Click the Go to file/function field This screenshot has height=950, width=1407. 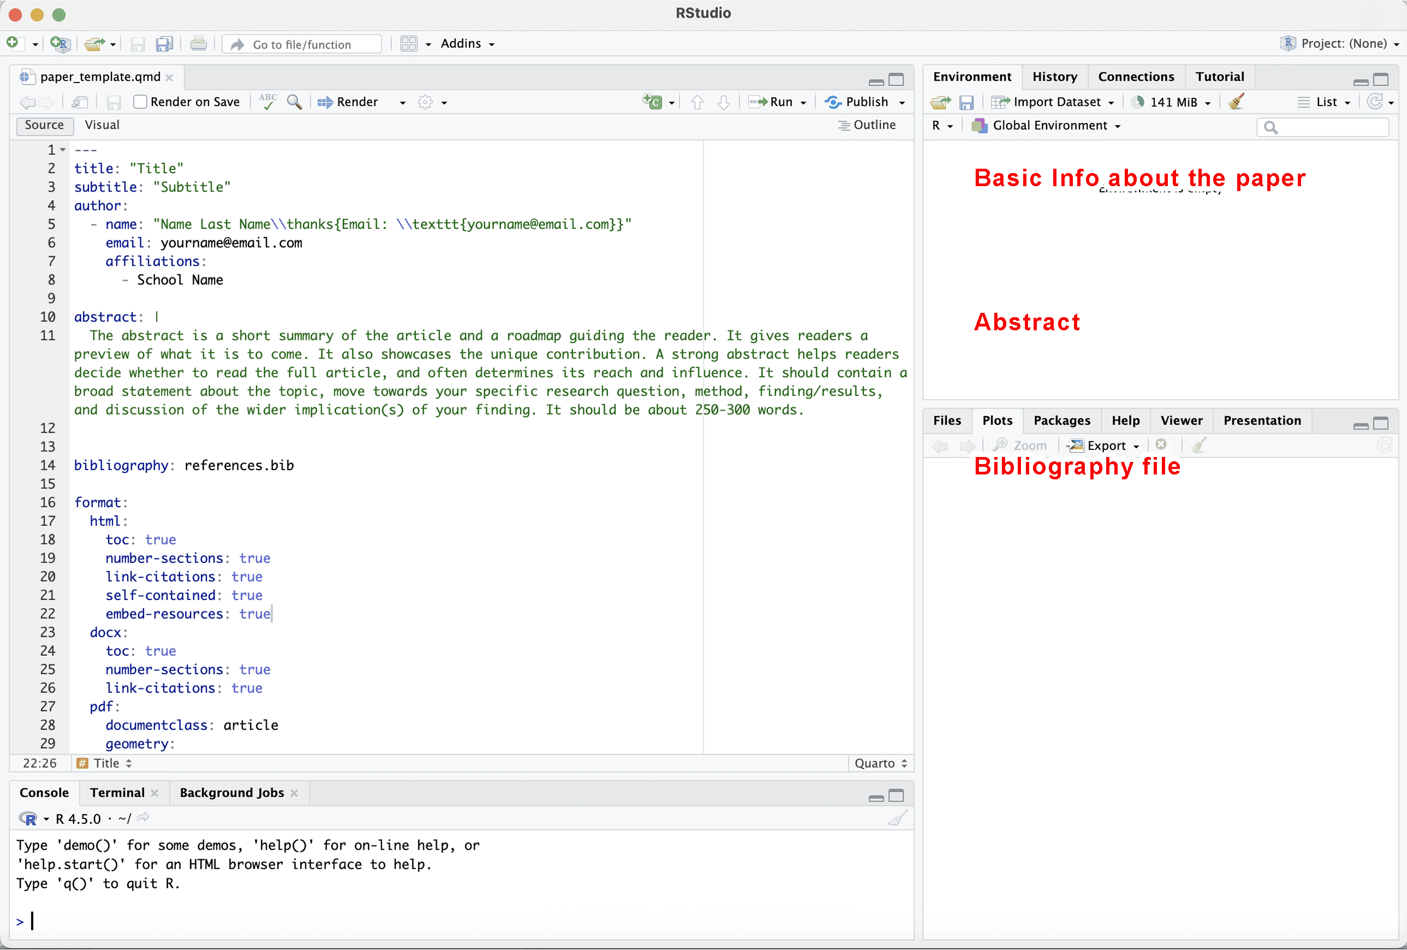(x=301, y=44)
